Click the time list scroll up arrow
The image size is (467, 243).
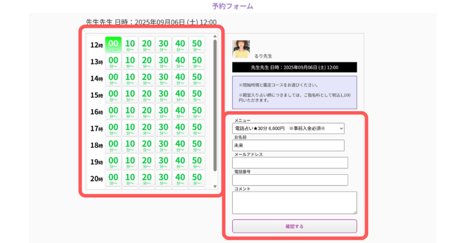coord(215,36)
